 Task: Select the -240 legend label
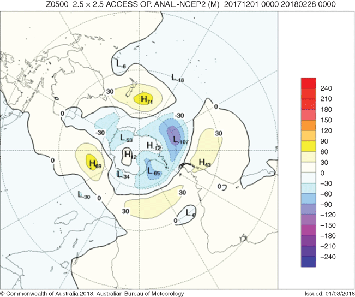tap(328, 257)
